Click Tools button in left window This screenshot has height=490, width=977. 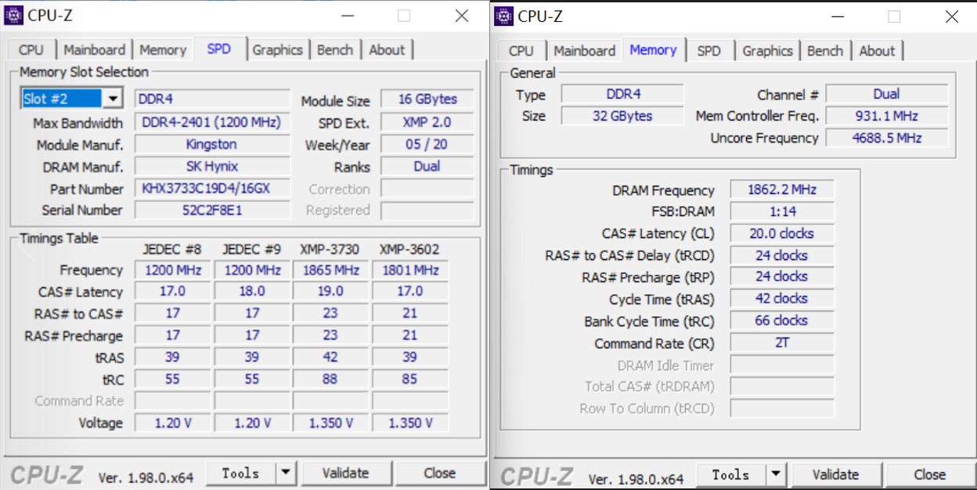241,473
